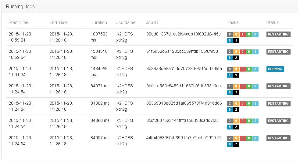Click RESTARTING badge for job 44fb4583f87bb6991fb7e7aebe292519

coord(278,138)
